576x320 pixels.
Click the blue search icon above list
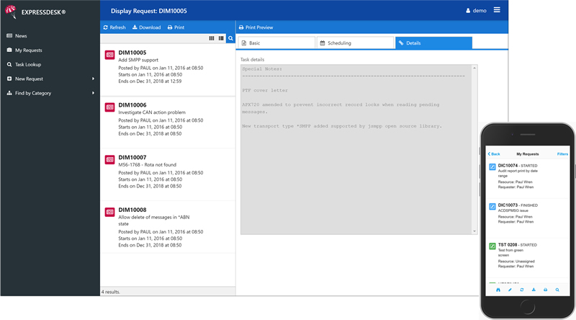pyautogui.click(x=230, y=38)
